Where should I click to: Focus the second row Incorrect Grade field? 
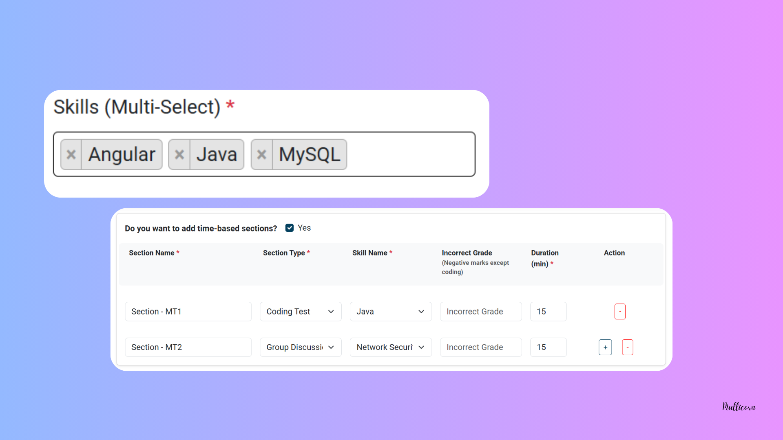[480, 347]
